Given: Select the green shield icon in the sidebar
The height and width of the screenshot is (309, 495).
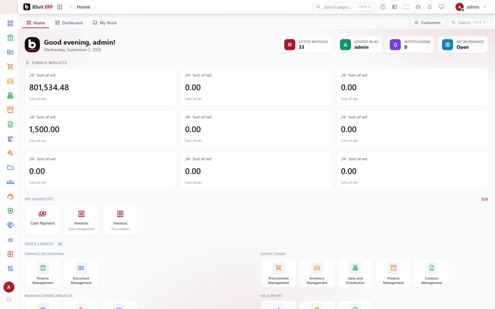Looking at the screenshot, I should click(10, 211).
